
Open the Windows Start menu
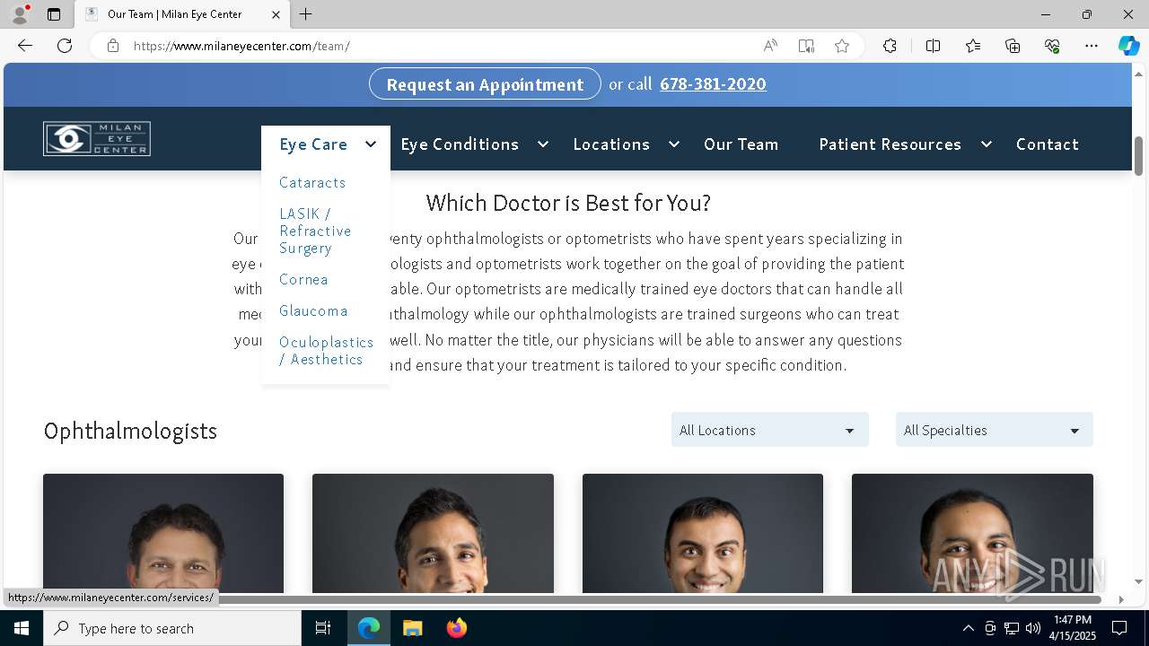point(22,628)
